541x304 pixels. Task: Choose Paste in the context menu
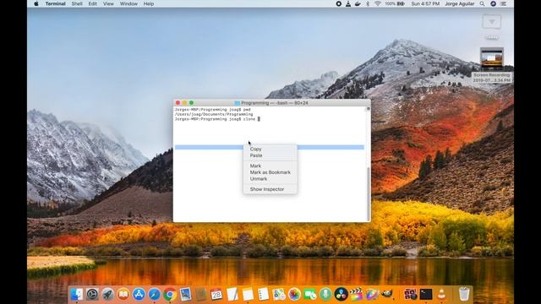(270, 155)
